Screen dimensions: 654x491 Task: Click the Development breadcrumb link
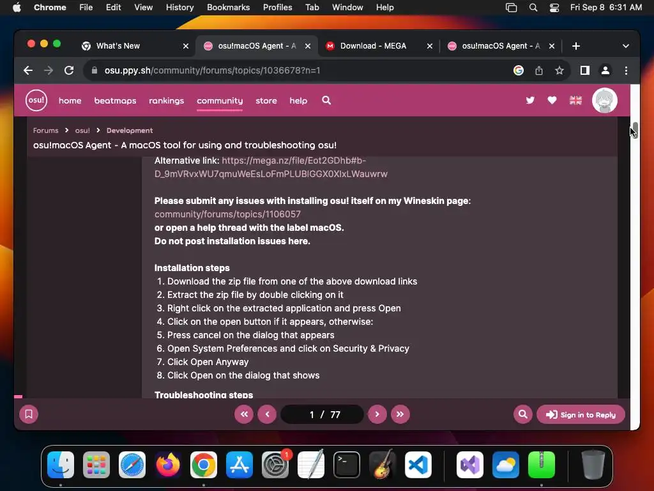[130, 130]
